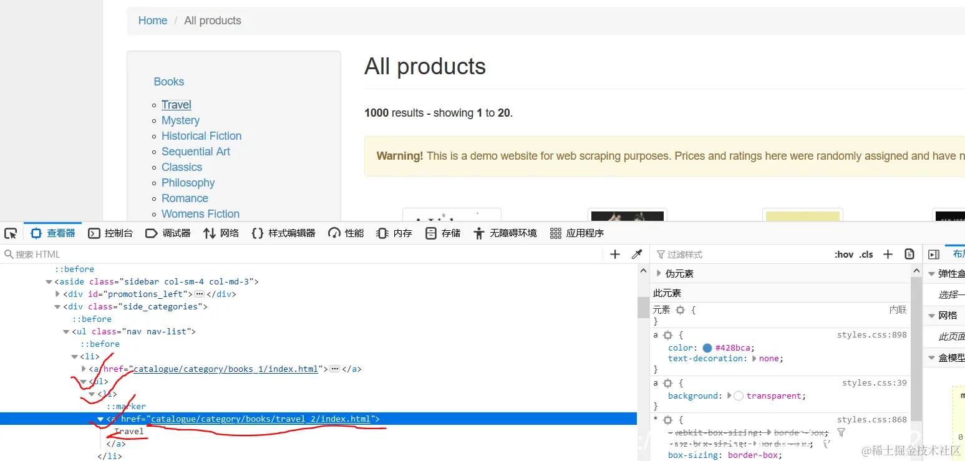Screen dimensions: 965x461
Task: Open the 存储 storage tab
Action: click(443, 233)
